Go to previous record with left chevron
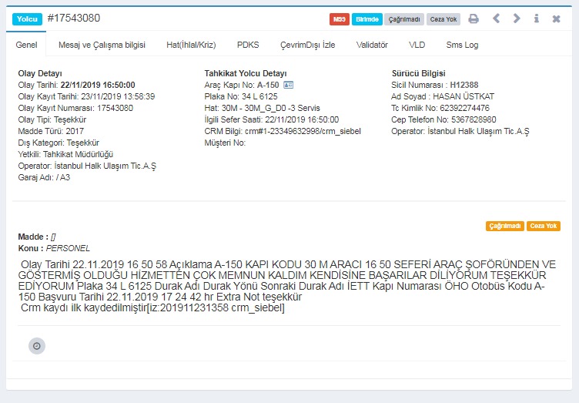The width and height of the screenshot is (579, 403). (497, 18)
